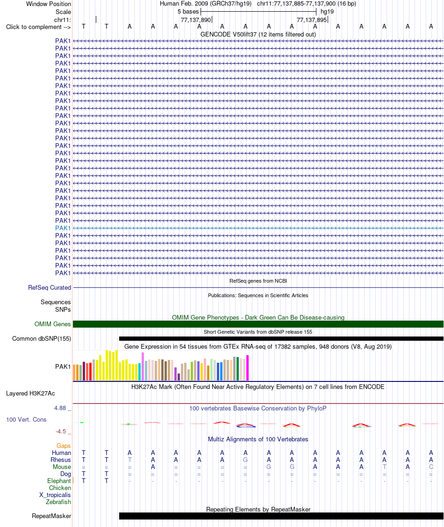The width and height of the screenshot is (444, 527).
Task: Click the dark green OMIM gene bar
Action: point(258,324)
